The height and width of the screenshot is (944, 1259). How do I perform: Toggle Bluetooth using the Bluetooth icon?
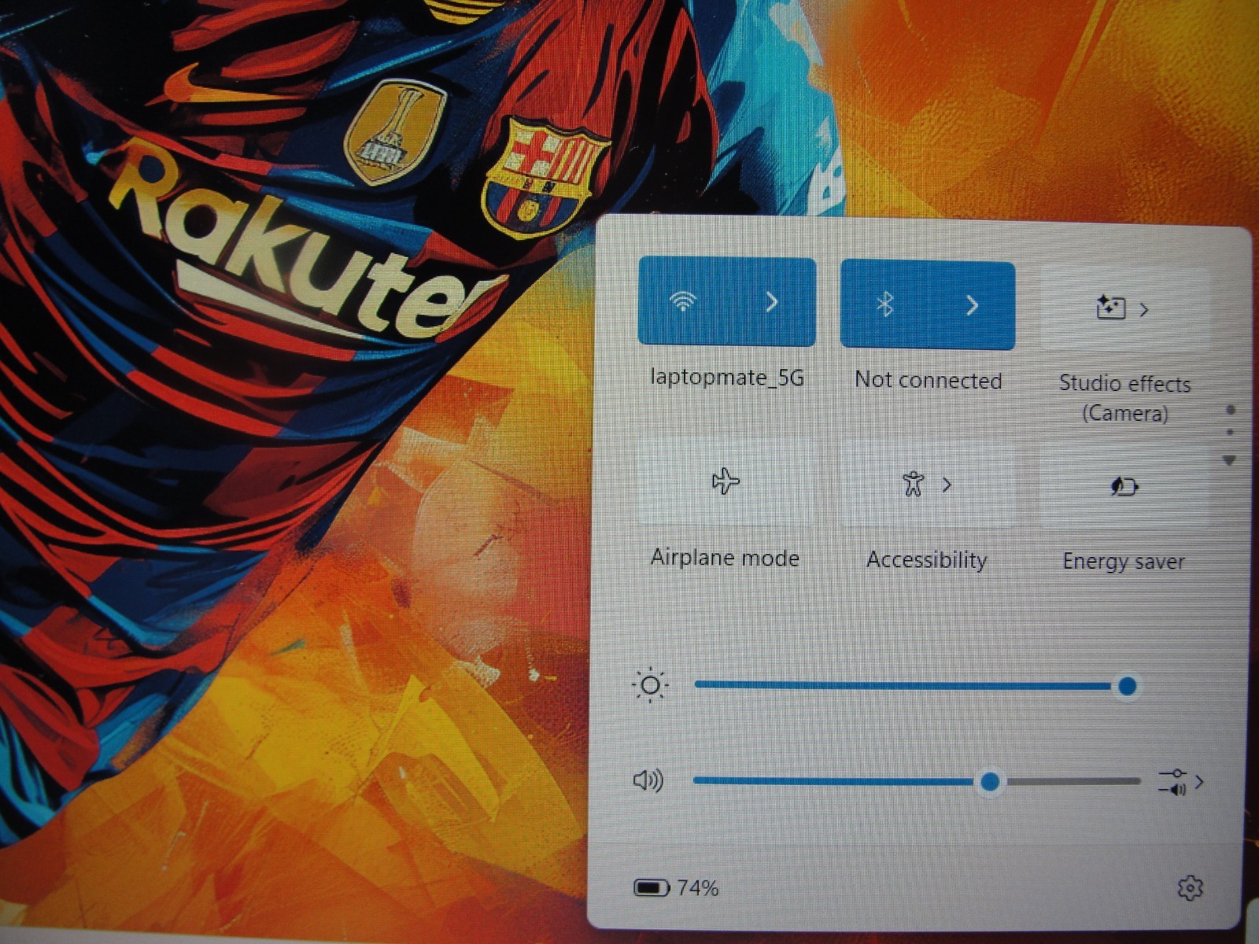click(884, 304)
